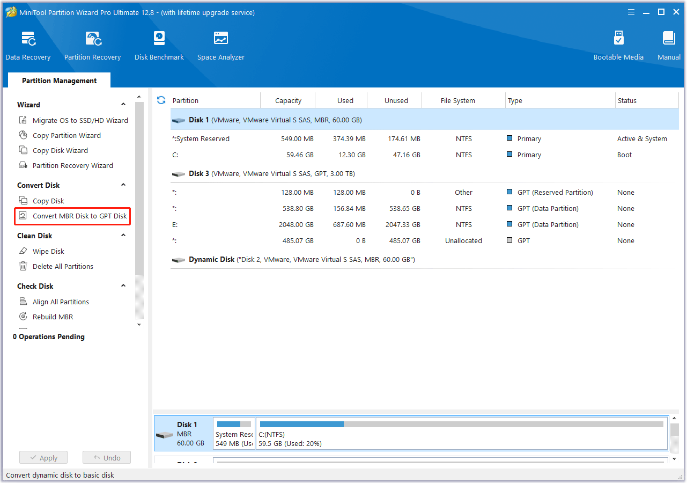The image size is (687, 483).
Task: Open the Manual book icon
Action: click(x=669, y=39)
